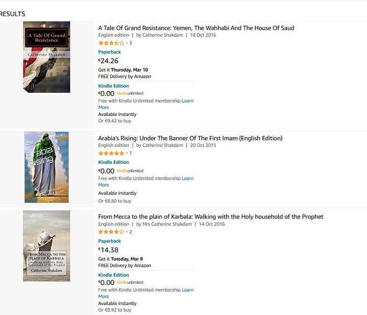This screenshot has height=315, width=367.
Task: Click the €24.26 paperback price
Action: 108,61
